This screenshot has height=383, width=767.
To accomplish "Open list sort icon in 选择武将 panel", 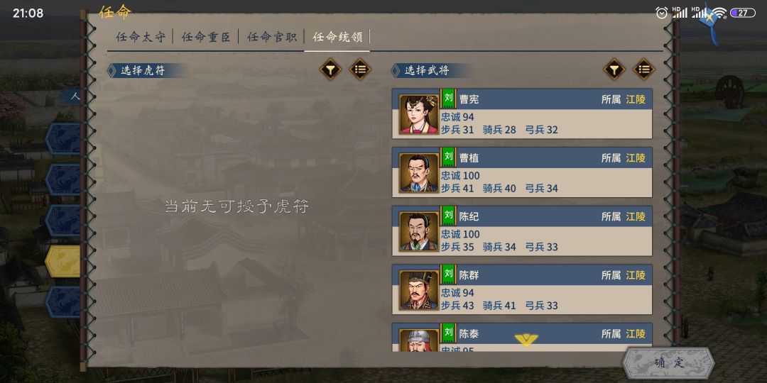I will [x=643, y=70].
